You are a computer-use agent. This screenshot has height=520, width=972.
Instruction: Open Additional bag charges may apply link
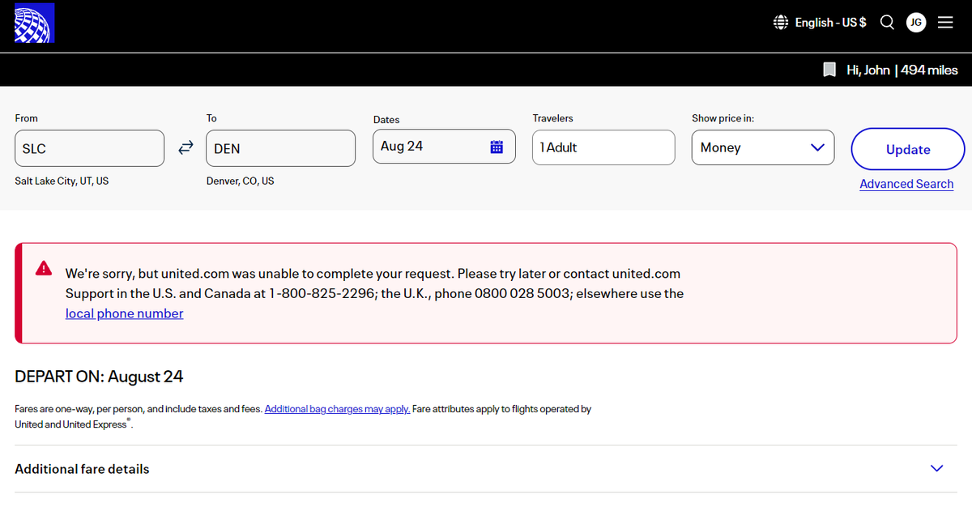[x=337, y=409]
